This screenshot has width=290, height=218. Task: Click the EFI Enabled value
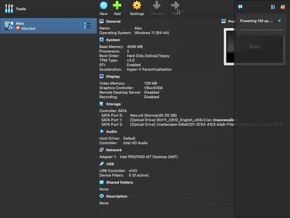[134, 65]
